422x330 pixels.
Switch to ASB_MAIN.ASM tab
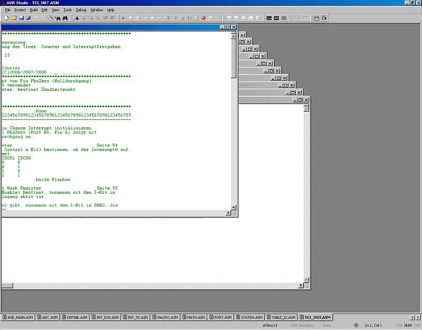[x=18, y=317]
